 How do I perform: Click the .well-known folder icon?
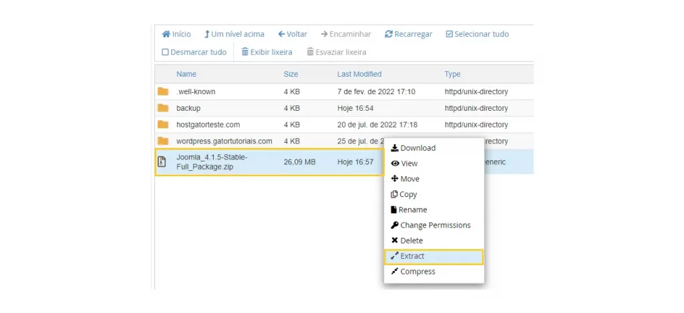click(x=163, y=91)
